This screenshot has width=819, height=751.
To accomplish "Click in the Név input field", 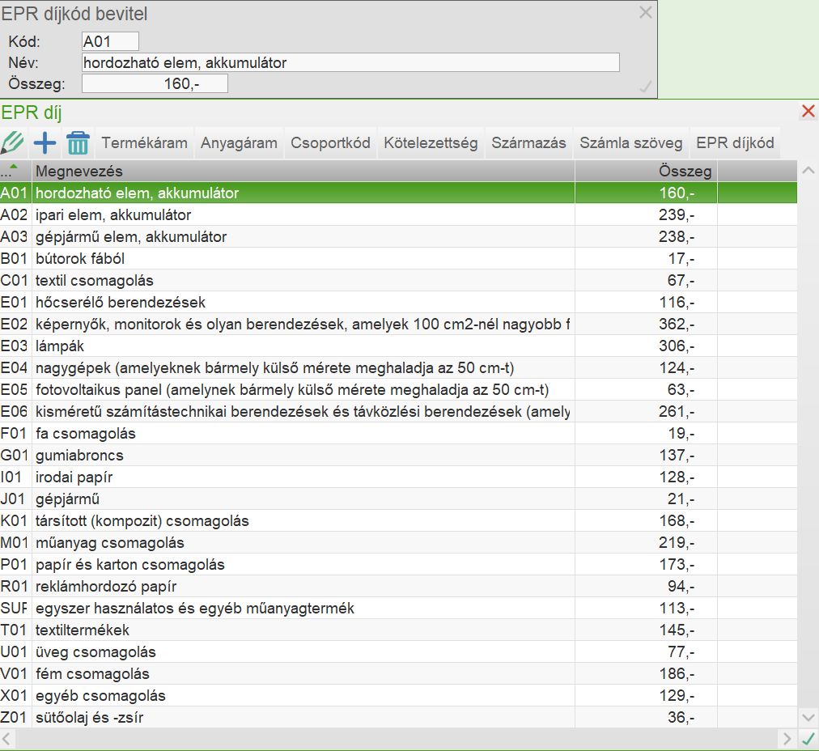I will 350,63.
